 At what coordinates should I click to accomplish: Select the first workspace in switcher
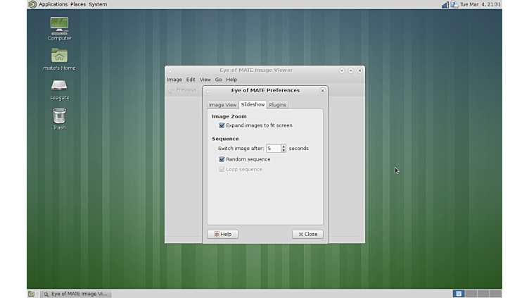coord(459,294)
